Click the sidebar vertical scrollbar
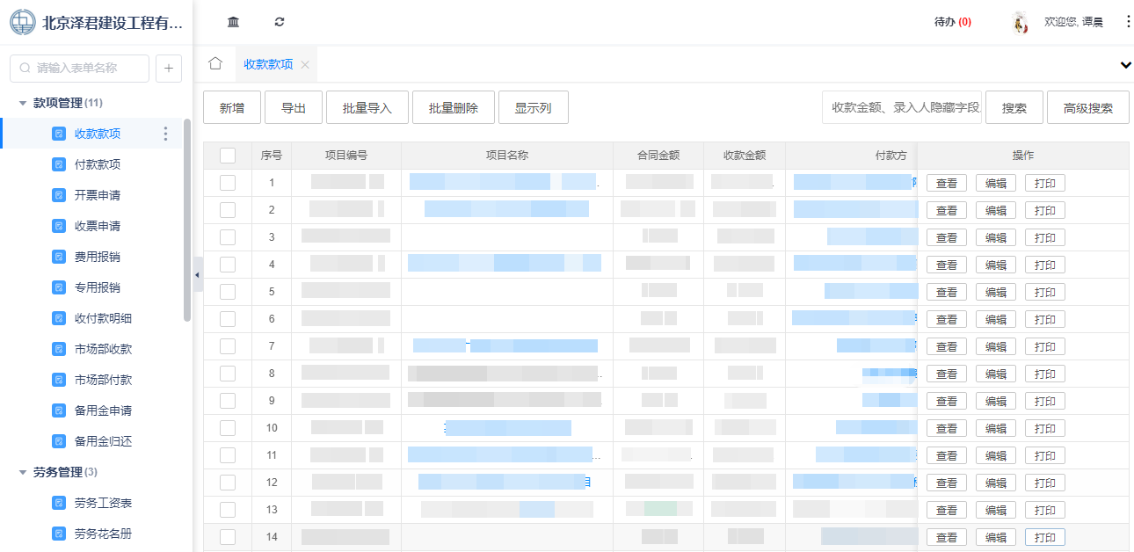Image resolution: width=1134 pixels, height=552 pixels. coord(187,220)
